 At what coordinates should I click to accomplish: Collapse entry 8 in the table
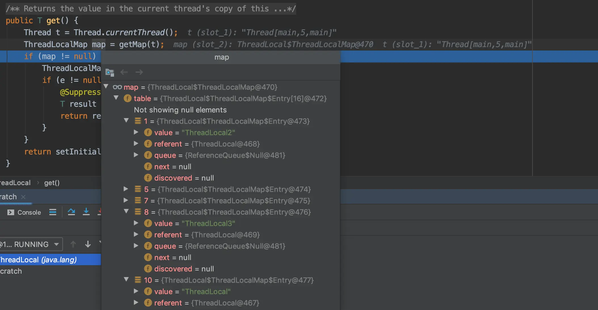pos(126,211)
